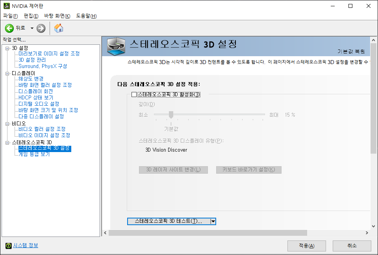Select the highlighted 스테레오스코픽 3D 설정 item
Viewport: 378px width, 255px height.
[44, 148]
